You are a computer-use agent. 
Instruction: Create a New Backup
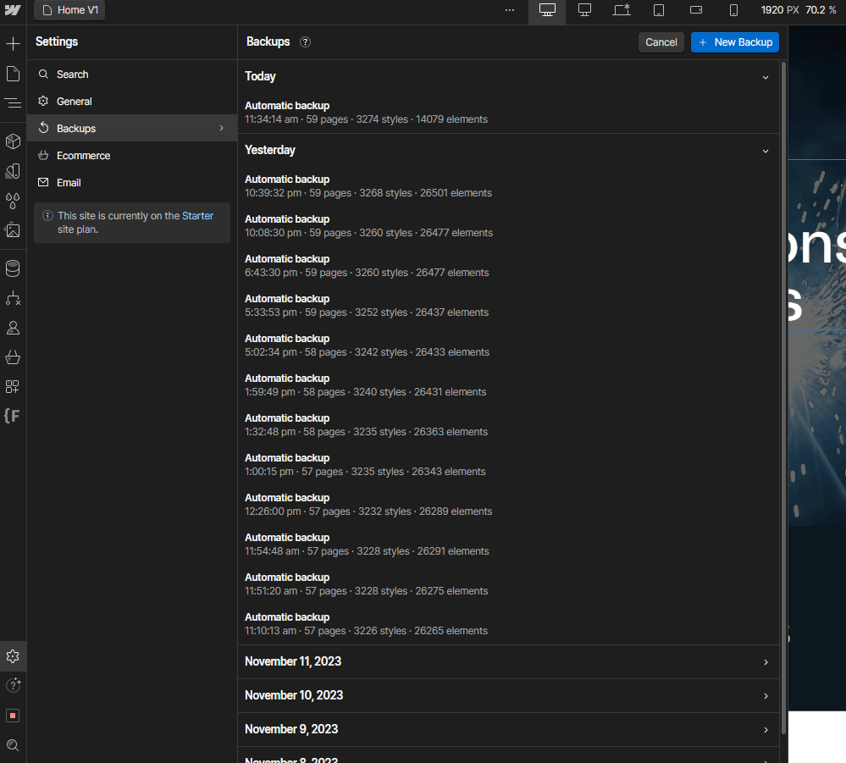point(734,41)
